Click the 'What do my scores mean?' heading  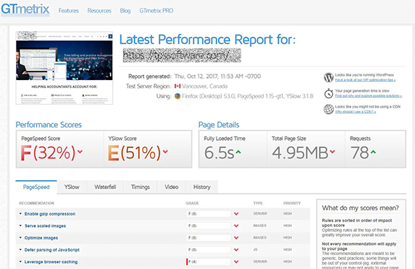pos(360,208)
